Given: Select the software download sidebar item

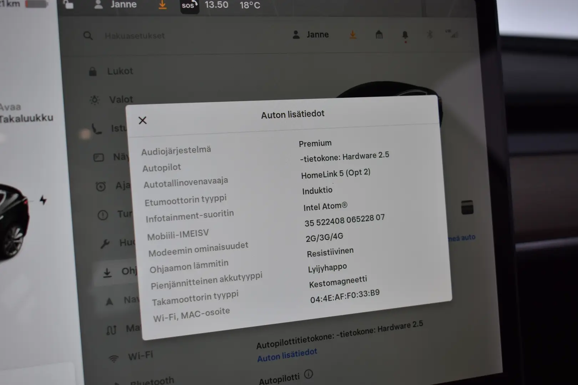Looking at the screenshot, I should [x=116, y=273].
